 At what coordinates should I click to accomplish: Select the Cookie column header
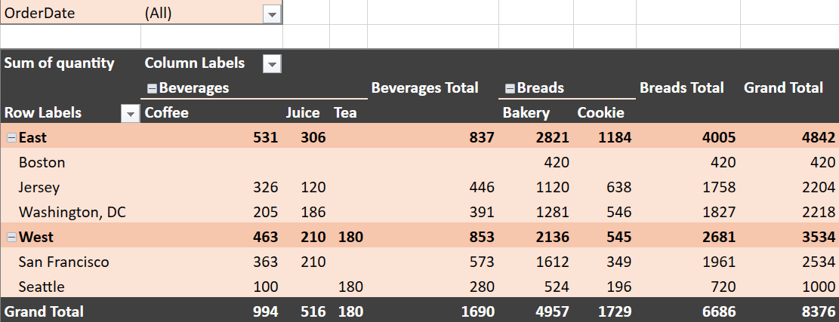coord(601,113)
